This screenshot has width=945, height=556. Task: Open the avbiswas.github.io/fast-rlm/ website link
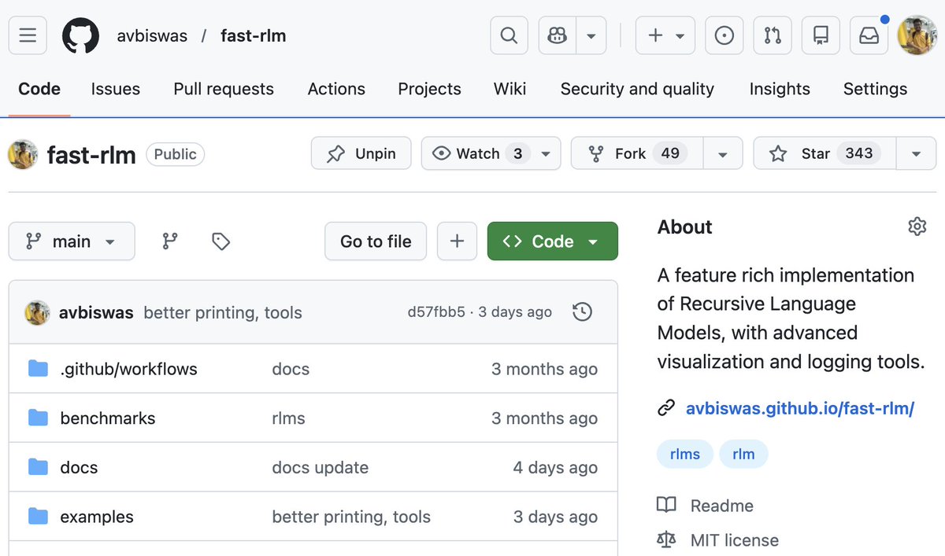pyautogui.click(x=800, y=408)
